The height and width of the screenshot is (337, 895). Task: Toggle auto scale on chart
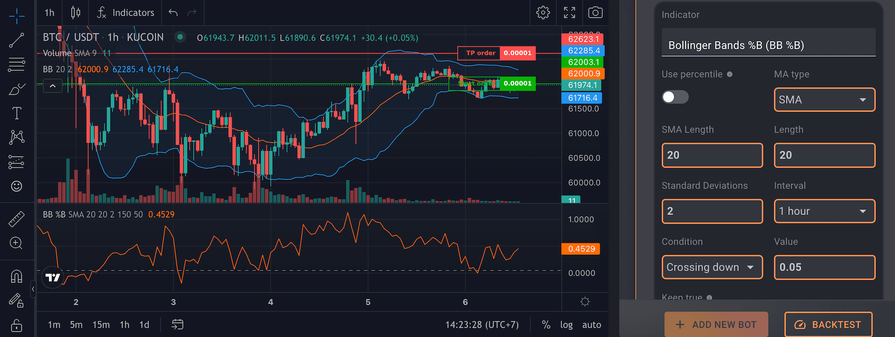pos(591,324)
